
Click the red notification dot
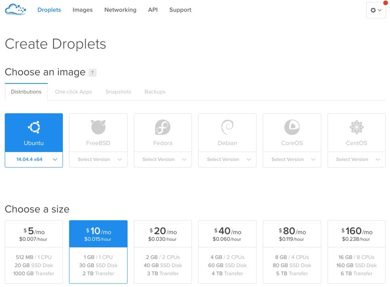(x=385, y=2)
